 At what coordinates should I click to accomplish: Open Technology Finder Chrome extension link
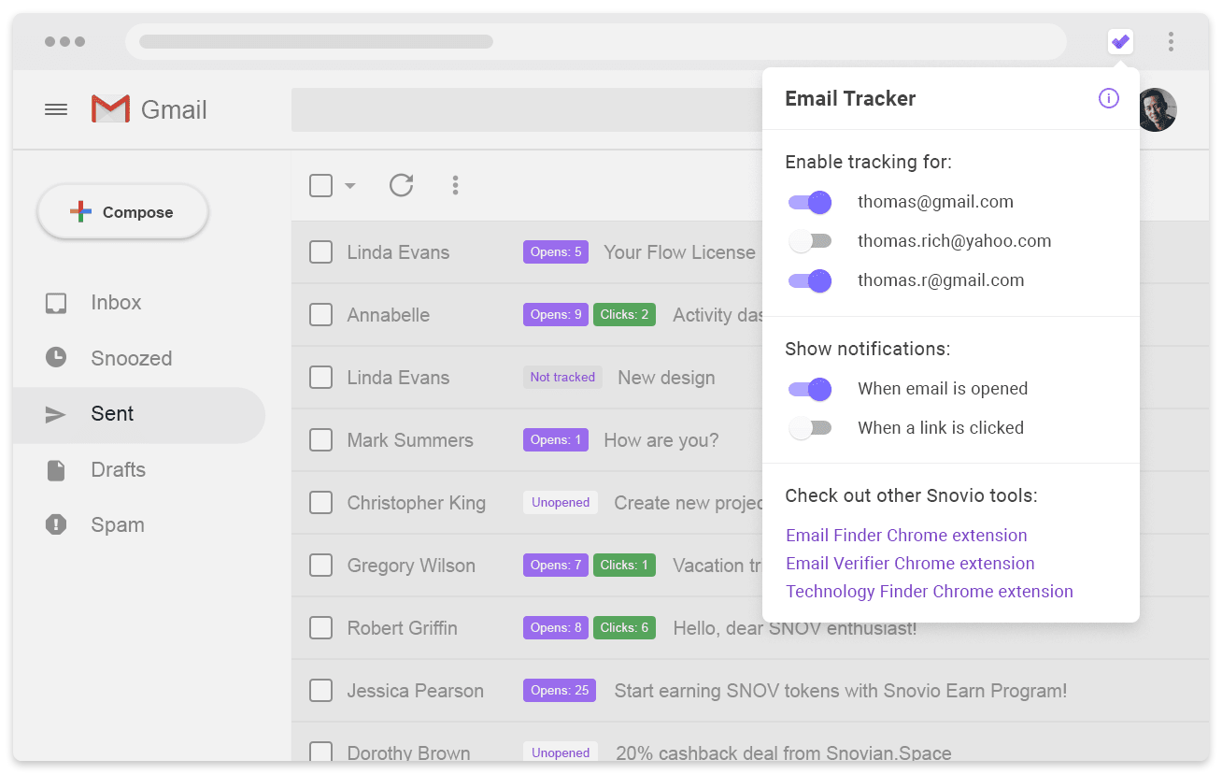(x=930, y=592)
